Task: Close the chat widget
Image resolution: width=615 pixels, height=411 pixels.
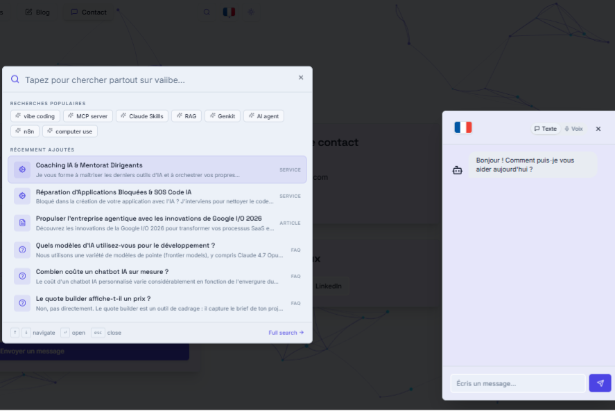Action: 598,129
